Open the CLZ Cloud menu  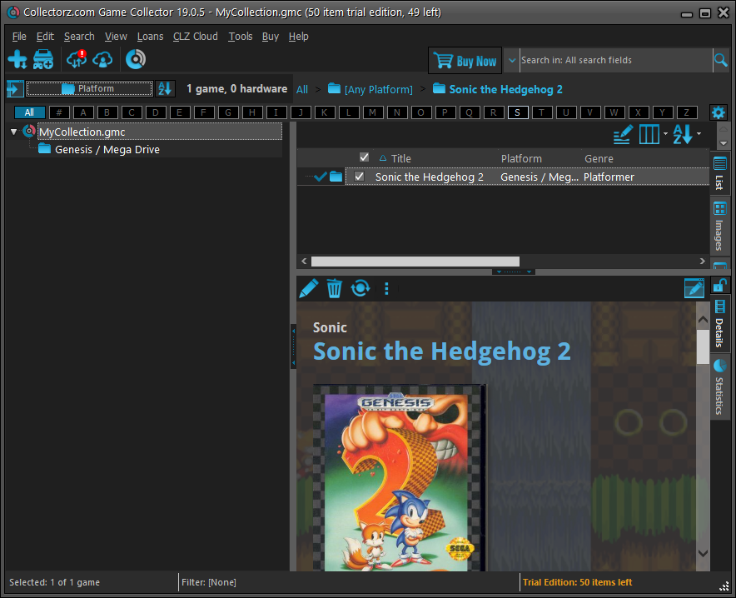tap(196, 36)
